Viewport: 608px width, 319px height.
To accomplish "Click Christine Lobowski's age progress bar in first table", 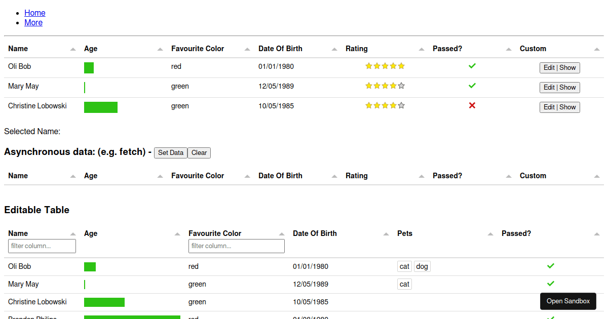I will point(101,107).
